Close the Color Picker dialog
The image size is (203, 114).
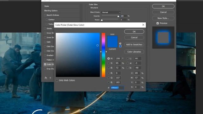pos(143,25)
